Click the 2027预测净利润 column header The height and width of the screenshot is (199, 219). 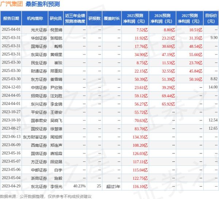click(x=190, y=19)
